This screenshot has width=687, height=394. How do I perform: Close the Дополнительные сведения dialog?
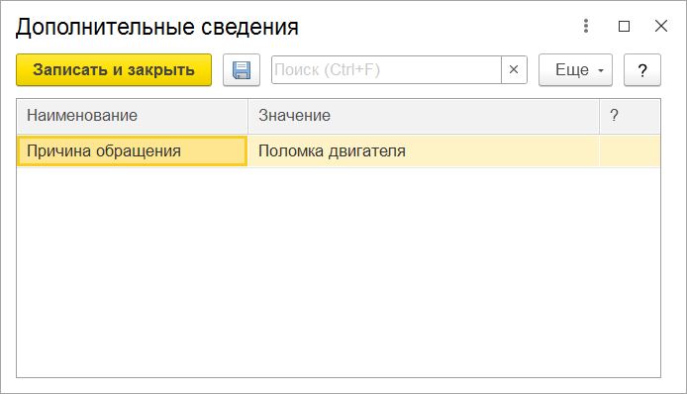(660, 26)
